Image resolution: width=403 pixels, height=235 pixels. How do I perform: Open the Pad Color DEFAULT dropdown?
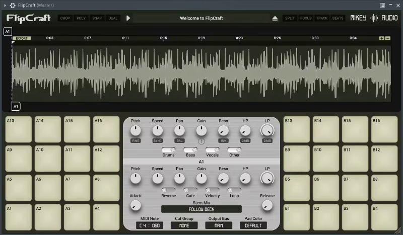(x=253, y=225)
